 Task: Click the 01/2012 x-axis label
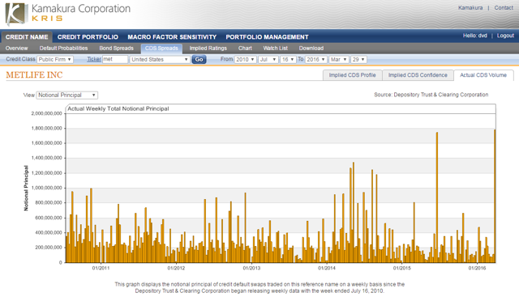176,268
